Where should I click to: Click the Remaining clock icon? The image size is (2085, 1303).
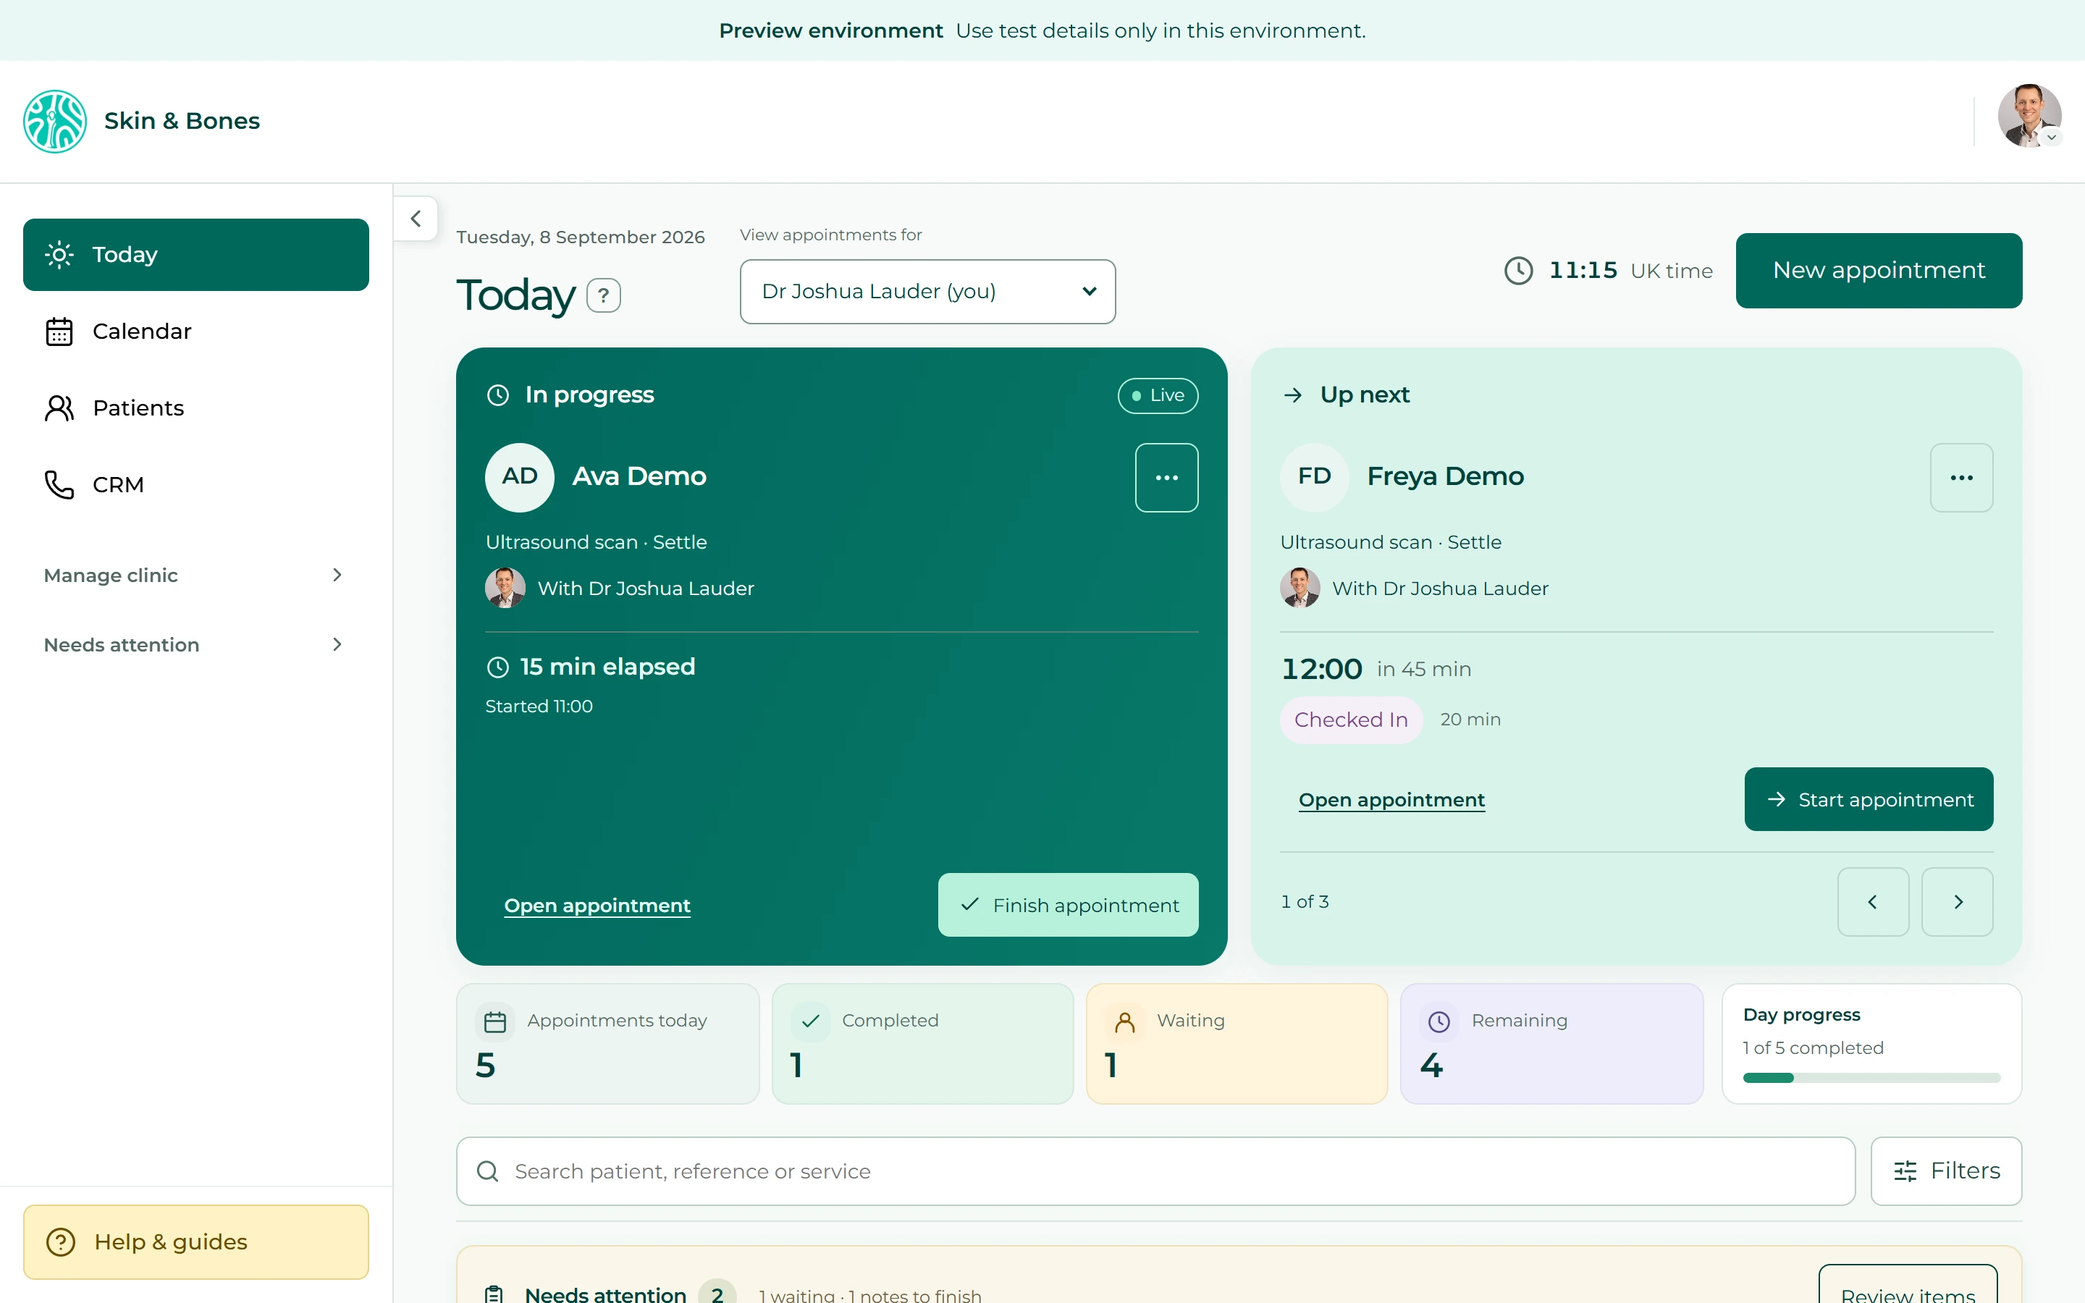point(1439,1022)
